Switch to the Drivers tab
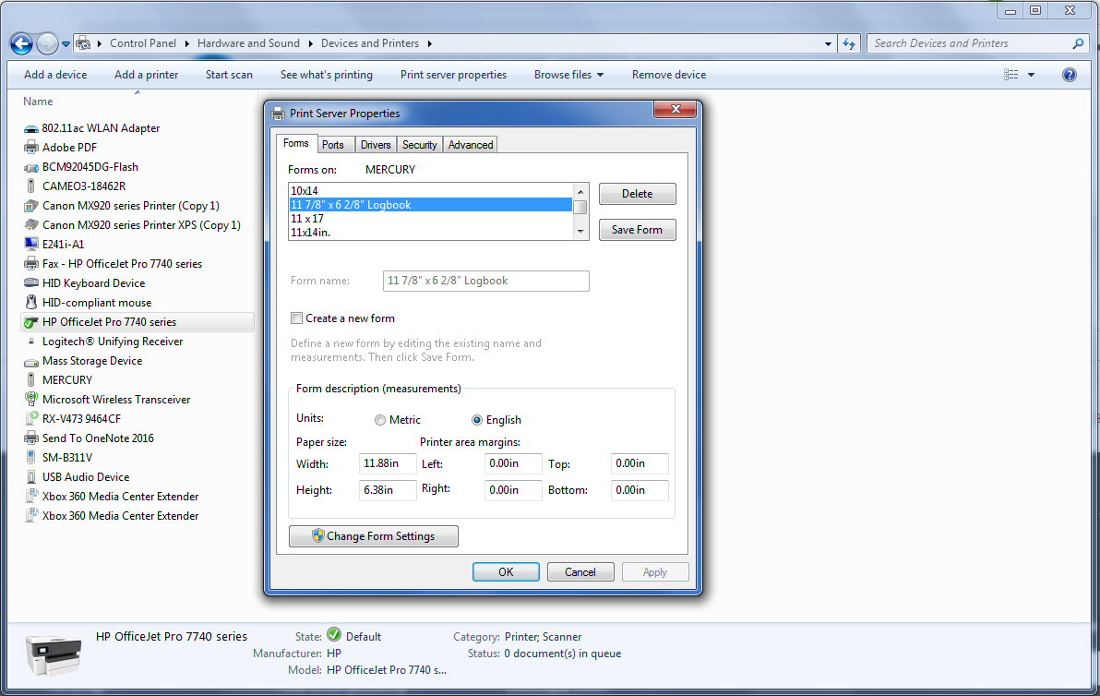 376,145
